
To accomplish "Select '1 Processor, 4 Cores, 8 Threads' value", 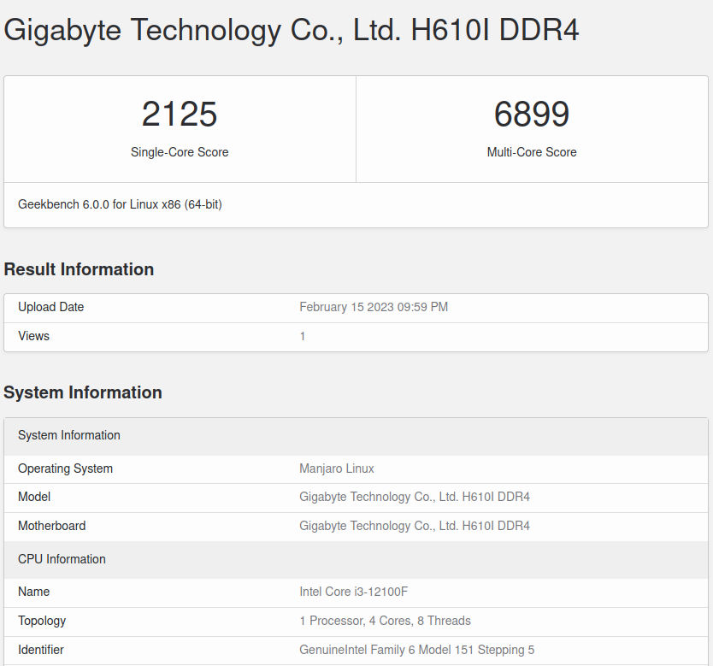I will click(x=385, y=621).
